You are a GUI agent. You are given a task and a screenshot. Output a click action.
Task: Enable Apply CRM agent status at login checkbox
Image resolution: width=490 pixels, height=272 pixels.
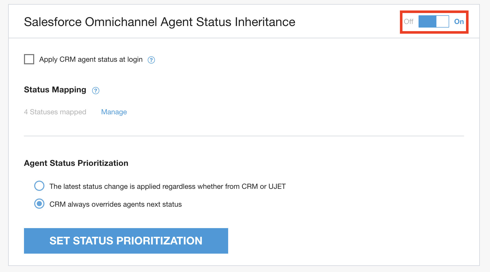29,59
